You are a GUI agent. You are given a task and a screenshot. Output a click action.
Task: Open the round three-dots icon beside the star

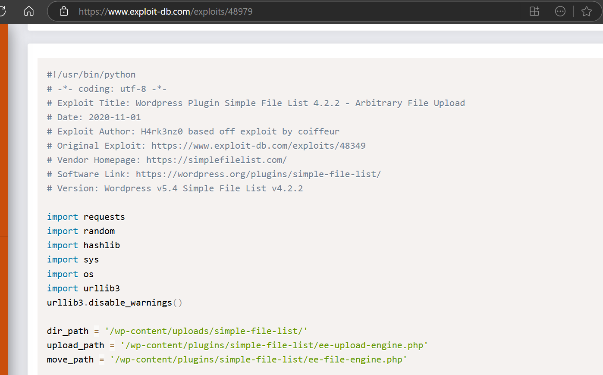(x=560, y=11)
